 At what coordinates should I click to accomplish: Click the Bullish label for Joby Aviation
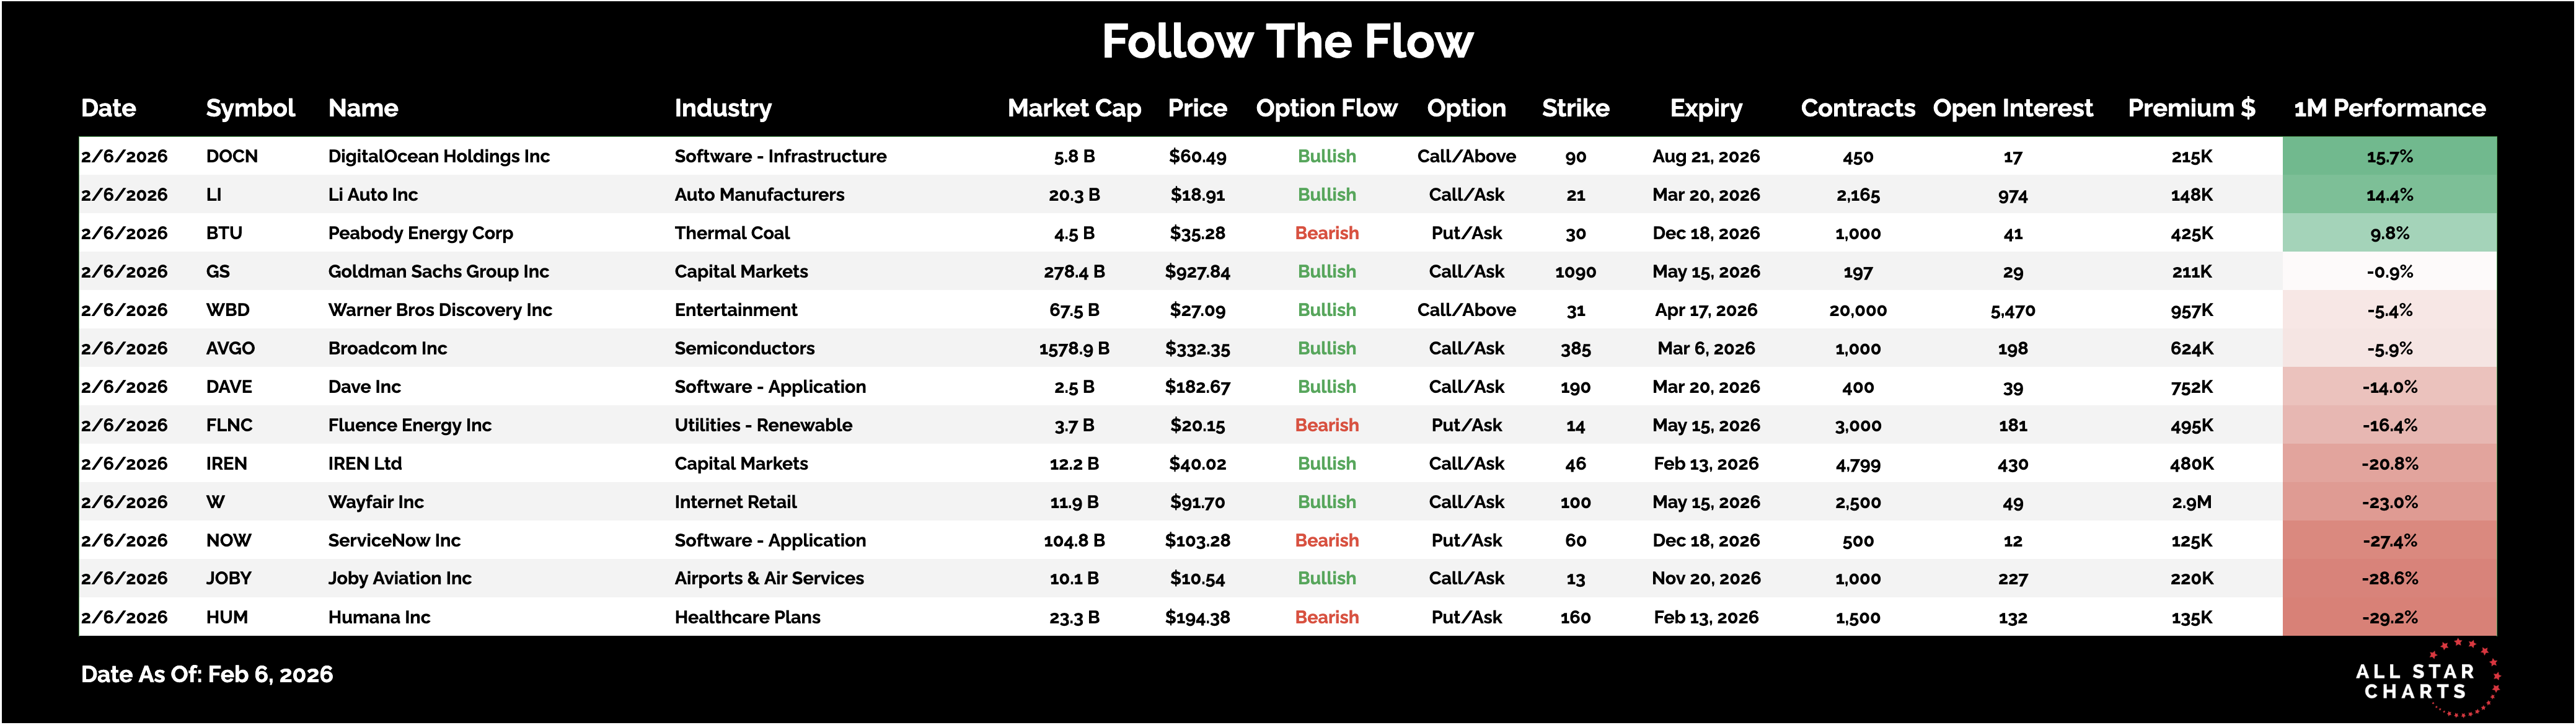click(x=1326, y=578)
